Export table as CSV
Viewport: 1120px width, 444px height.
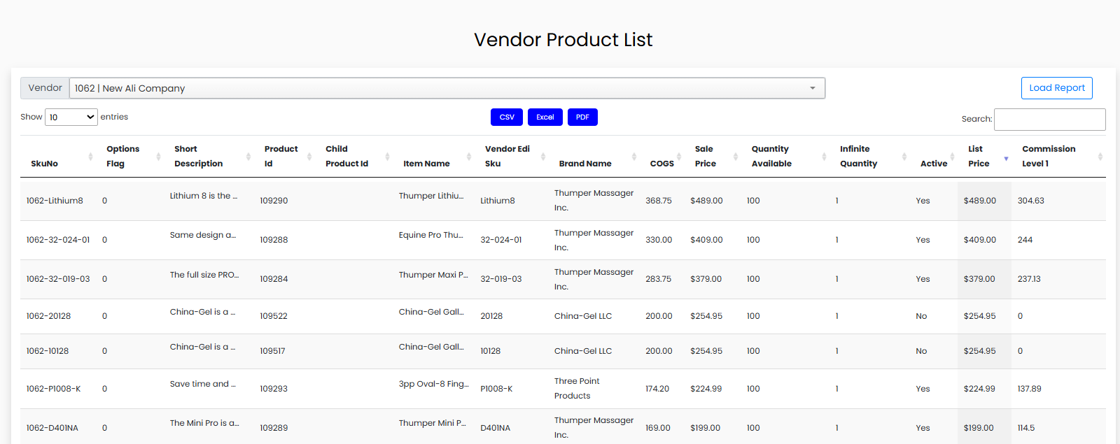click(507, 117)
